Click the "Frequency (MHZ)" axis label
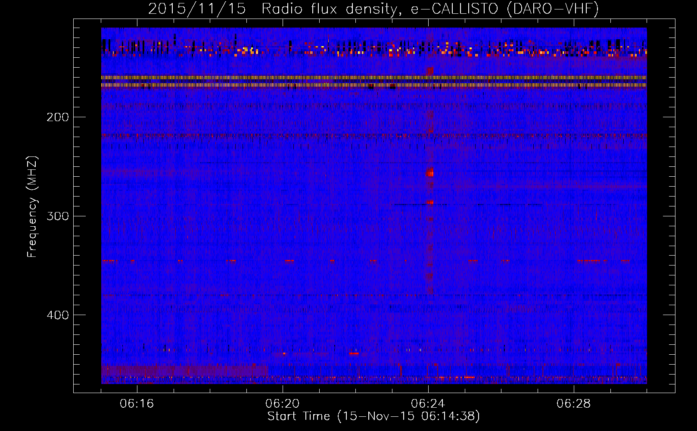The width and height of the screenshot is (697, 431). tap(32, 207)
